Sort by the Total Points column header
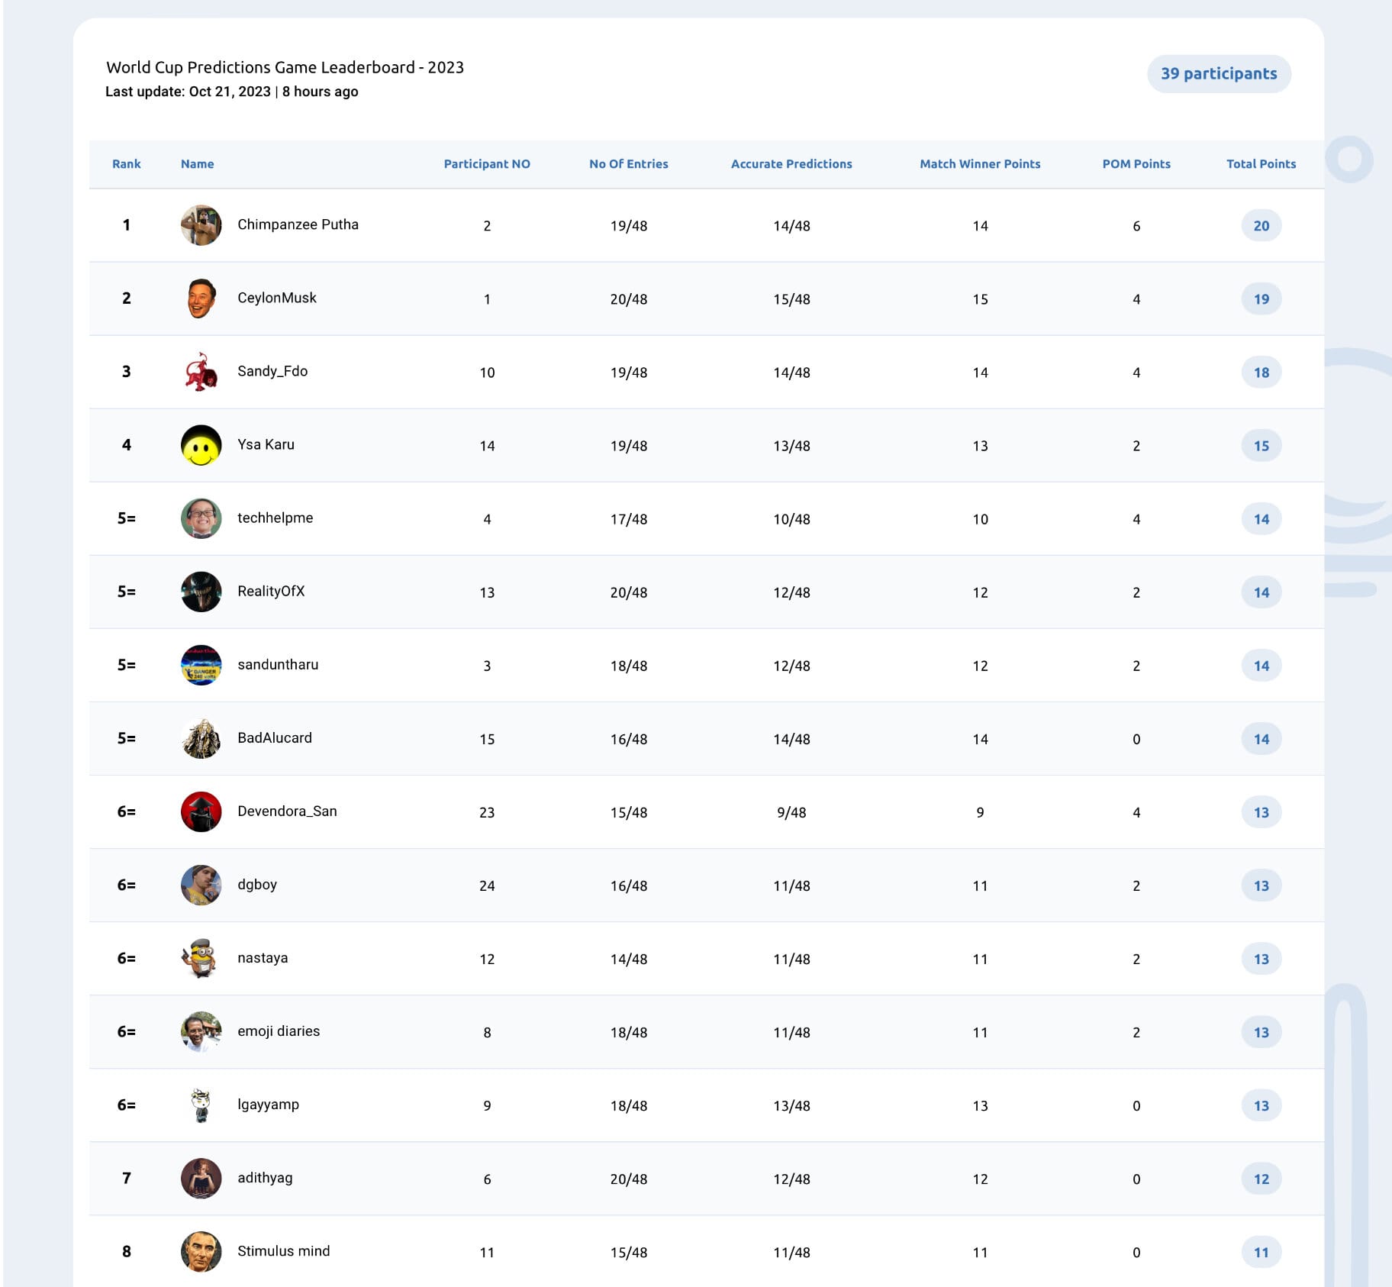The image size is (1392, 1287). click(1261, 163)
